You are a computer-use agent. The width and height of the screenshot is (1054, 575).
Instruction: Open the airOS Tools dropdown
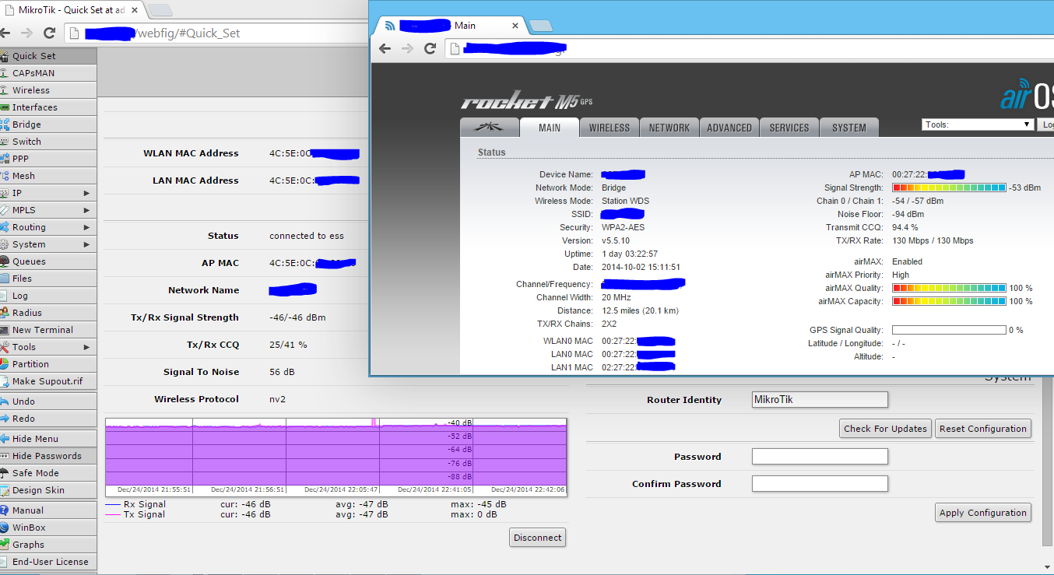click(x=978, y=124)
